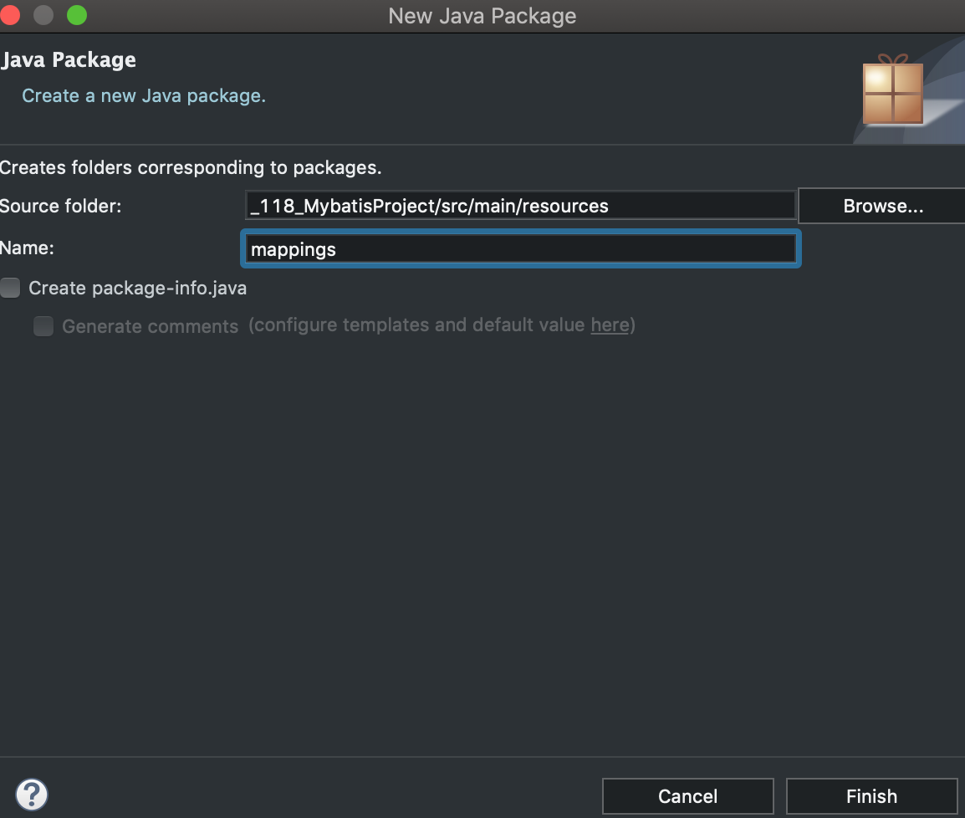Open the help question mark icon

(32, 795)
